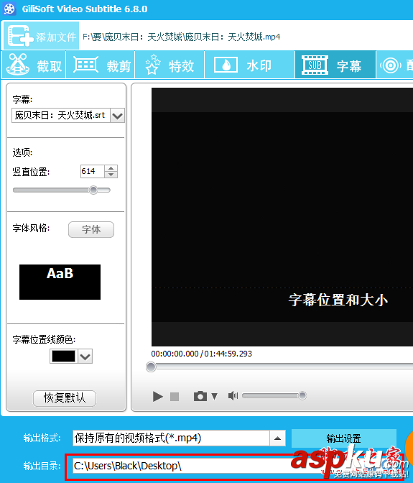Click the GiliSoft film reel app icon
Image resolution: width=413 pixels, height=483 pixels.
click(x=9, y=9)
